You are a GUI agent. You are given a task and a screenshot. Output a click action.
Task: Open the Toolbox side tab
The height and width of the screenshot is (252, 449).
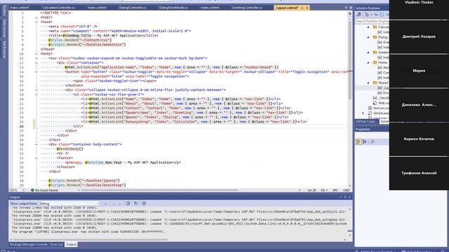[4, 10]
